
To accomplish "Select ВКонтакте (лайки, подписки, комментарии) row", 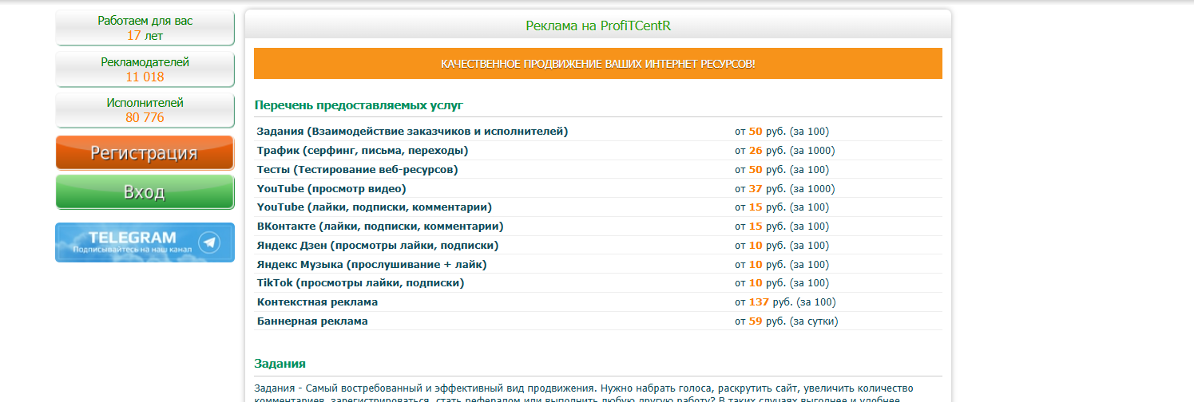I will pyautogui.click(x=598, y=227).
